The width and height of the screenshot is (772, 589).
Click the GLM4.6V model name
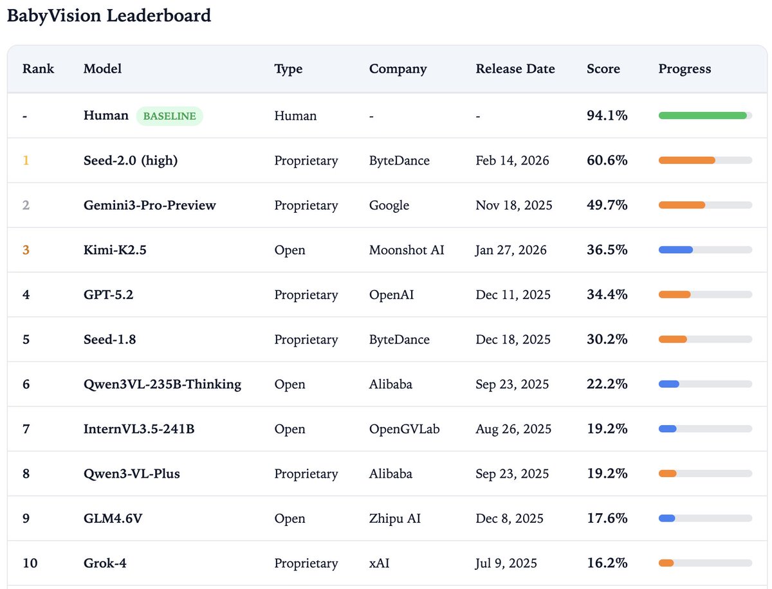[113, 518]
